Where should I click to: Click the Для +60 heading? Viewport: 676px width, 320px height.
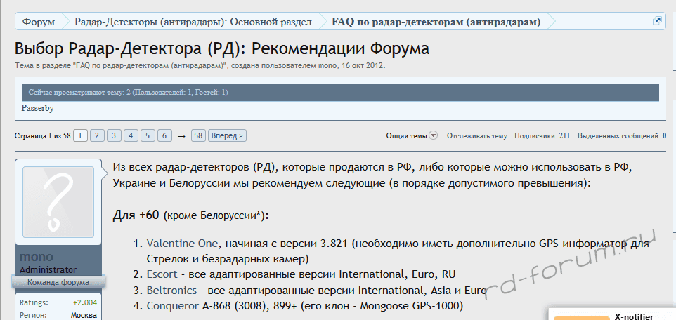pos(190,215)
